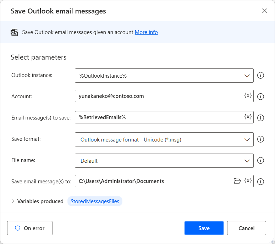The height and width of the screenshot is (244, 275).
Task: Click the Select parameters heading
Action: 39,57
